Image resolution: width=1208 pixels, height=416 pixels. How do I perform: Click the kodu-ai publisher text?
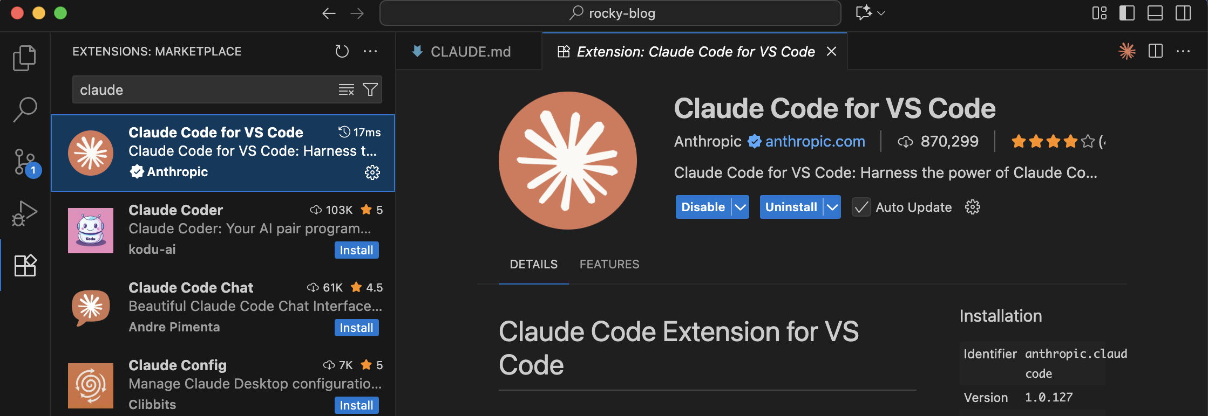tap(152, 249)
